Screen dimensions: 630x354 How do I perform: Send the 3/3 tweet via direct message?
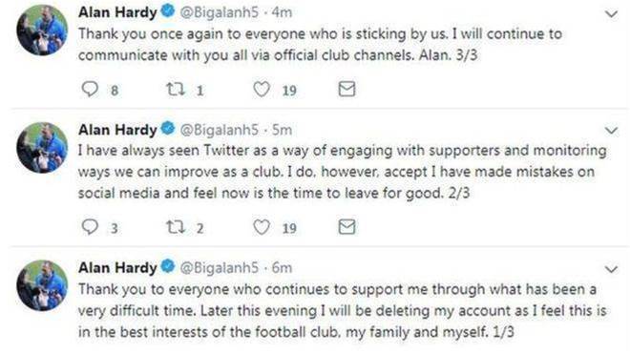click(x=346, y=89)
